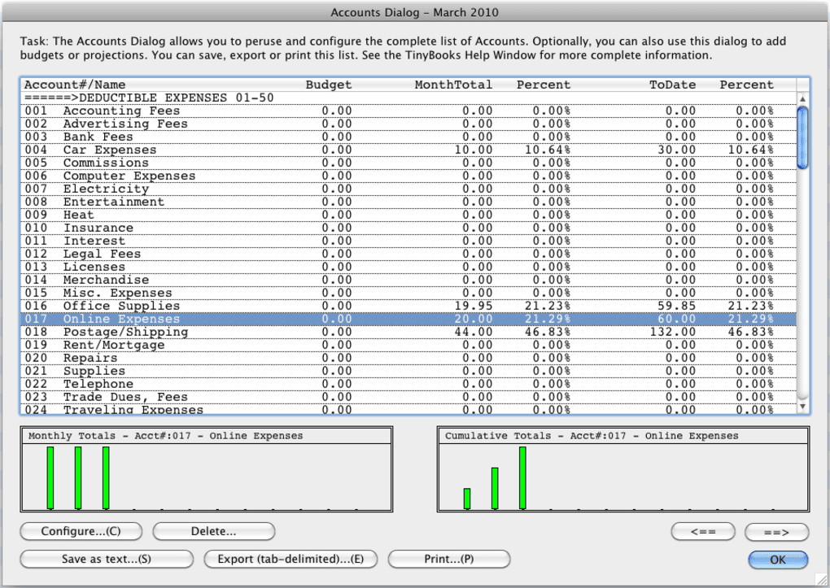Select the 021 Supplies row

tap(408, 371)
